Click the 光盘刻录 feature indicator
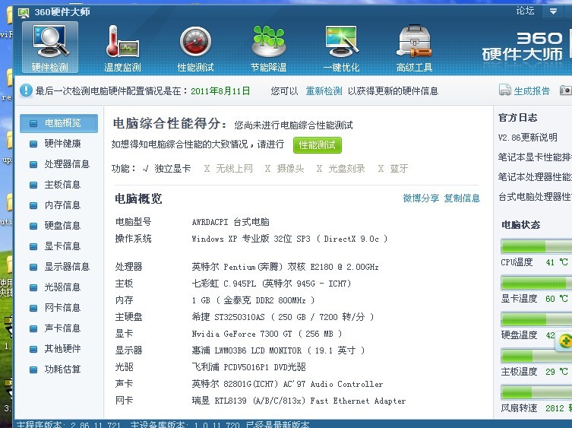This screenshot has height=428, width=572. (x=341, y=168)
